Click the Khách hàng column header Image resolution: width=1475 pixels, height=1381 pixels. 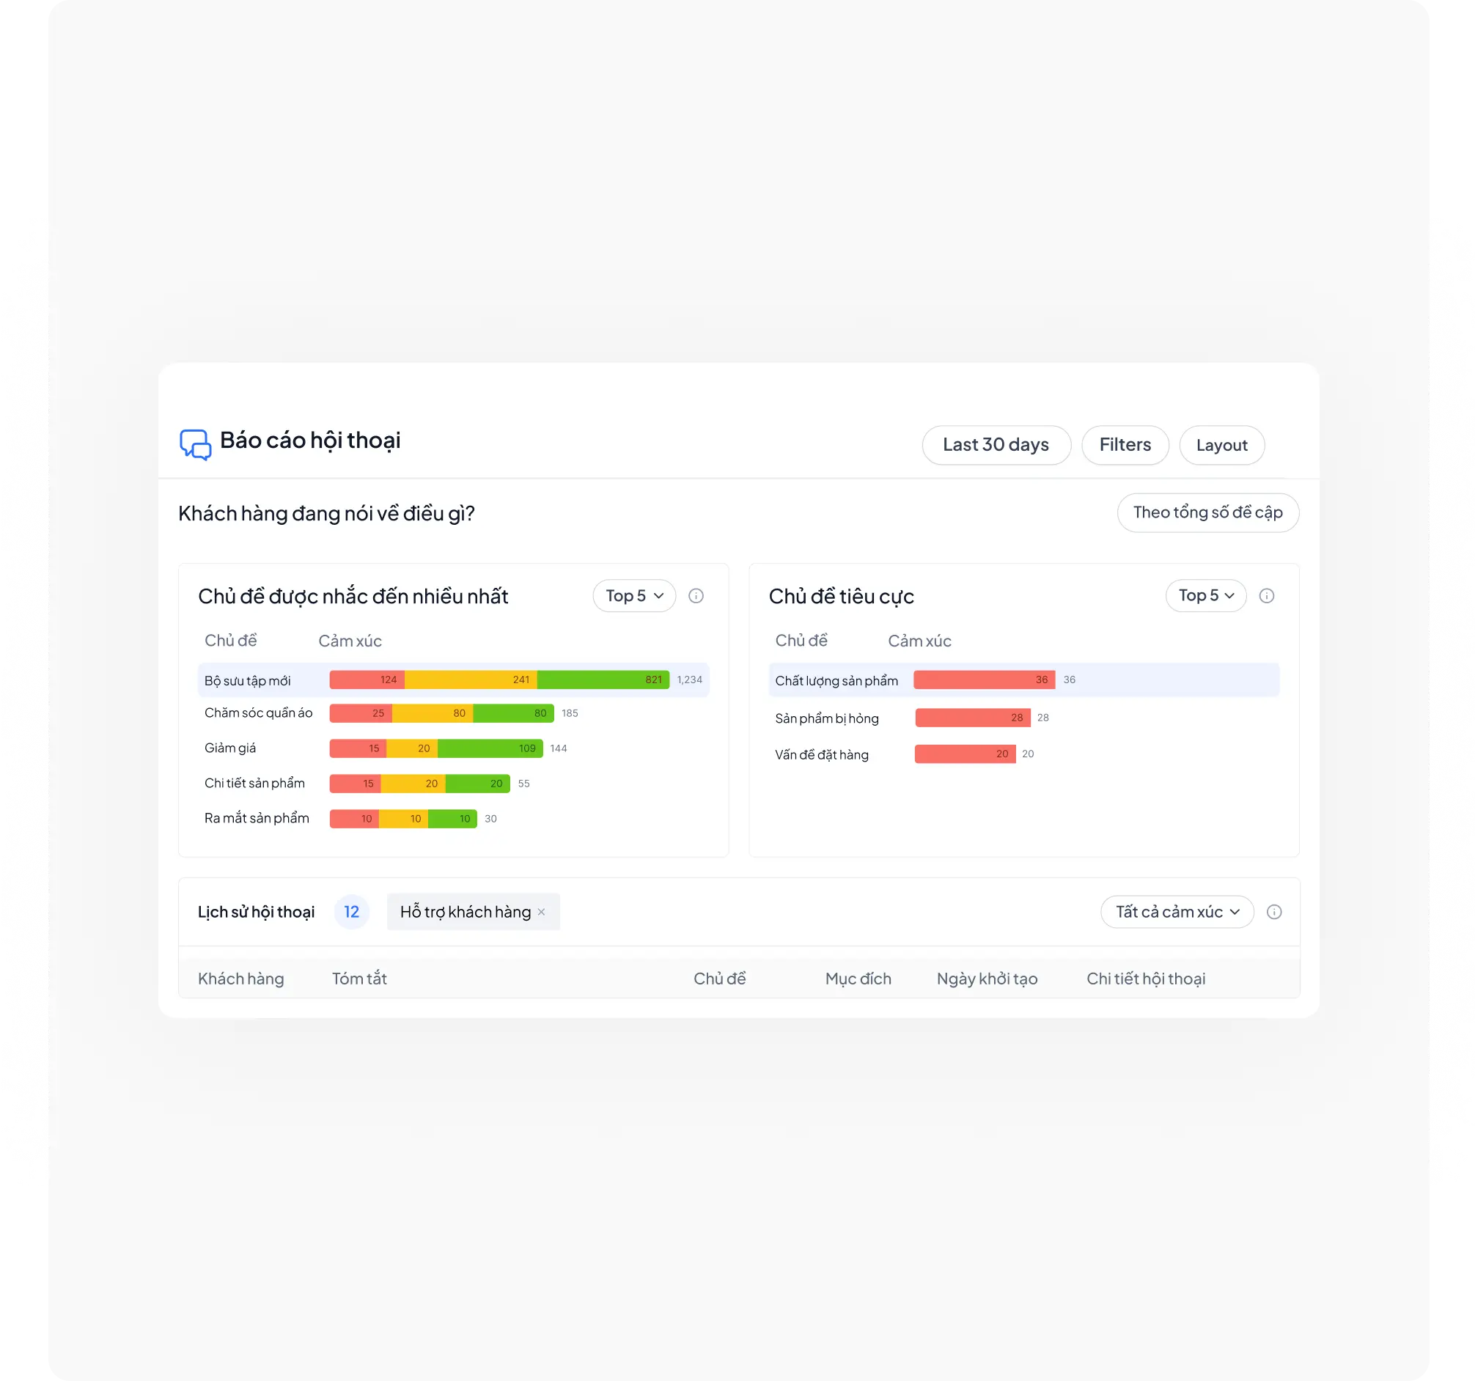pos(240,979)
